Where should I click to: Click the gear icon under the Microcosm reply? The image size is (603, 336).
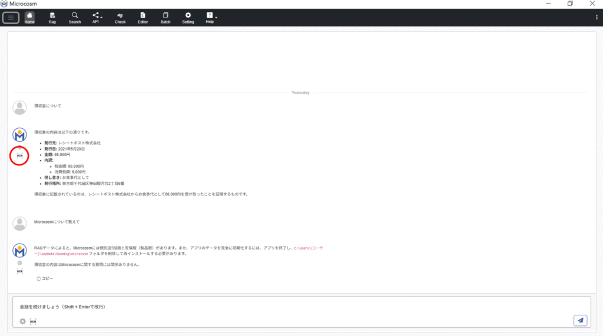[x=19, y=263]
